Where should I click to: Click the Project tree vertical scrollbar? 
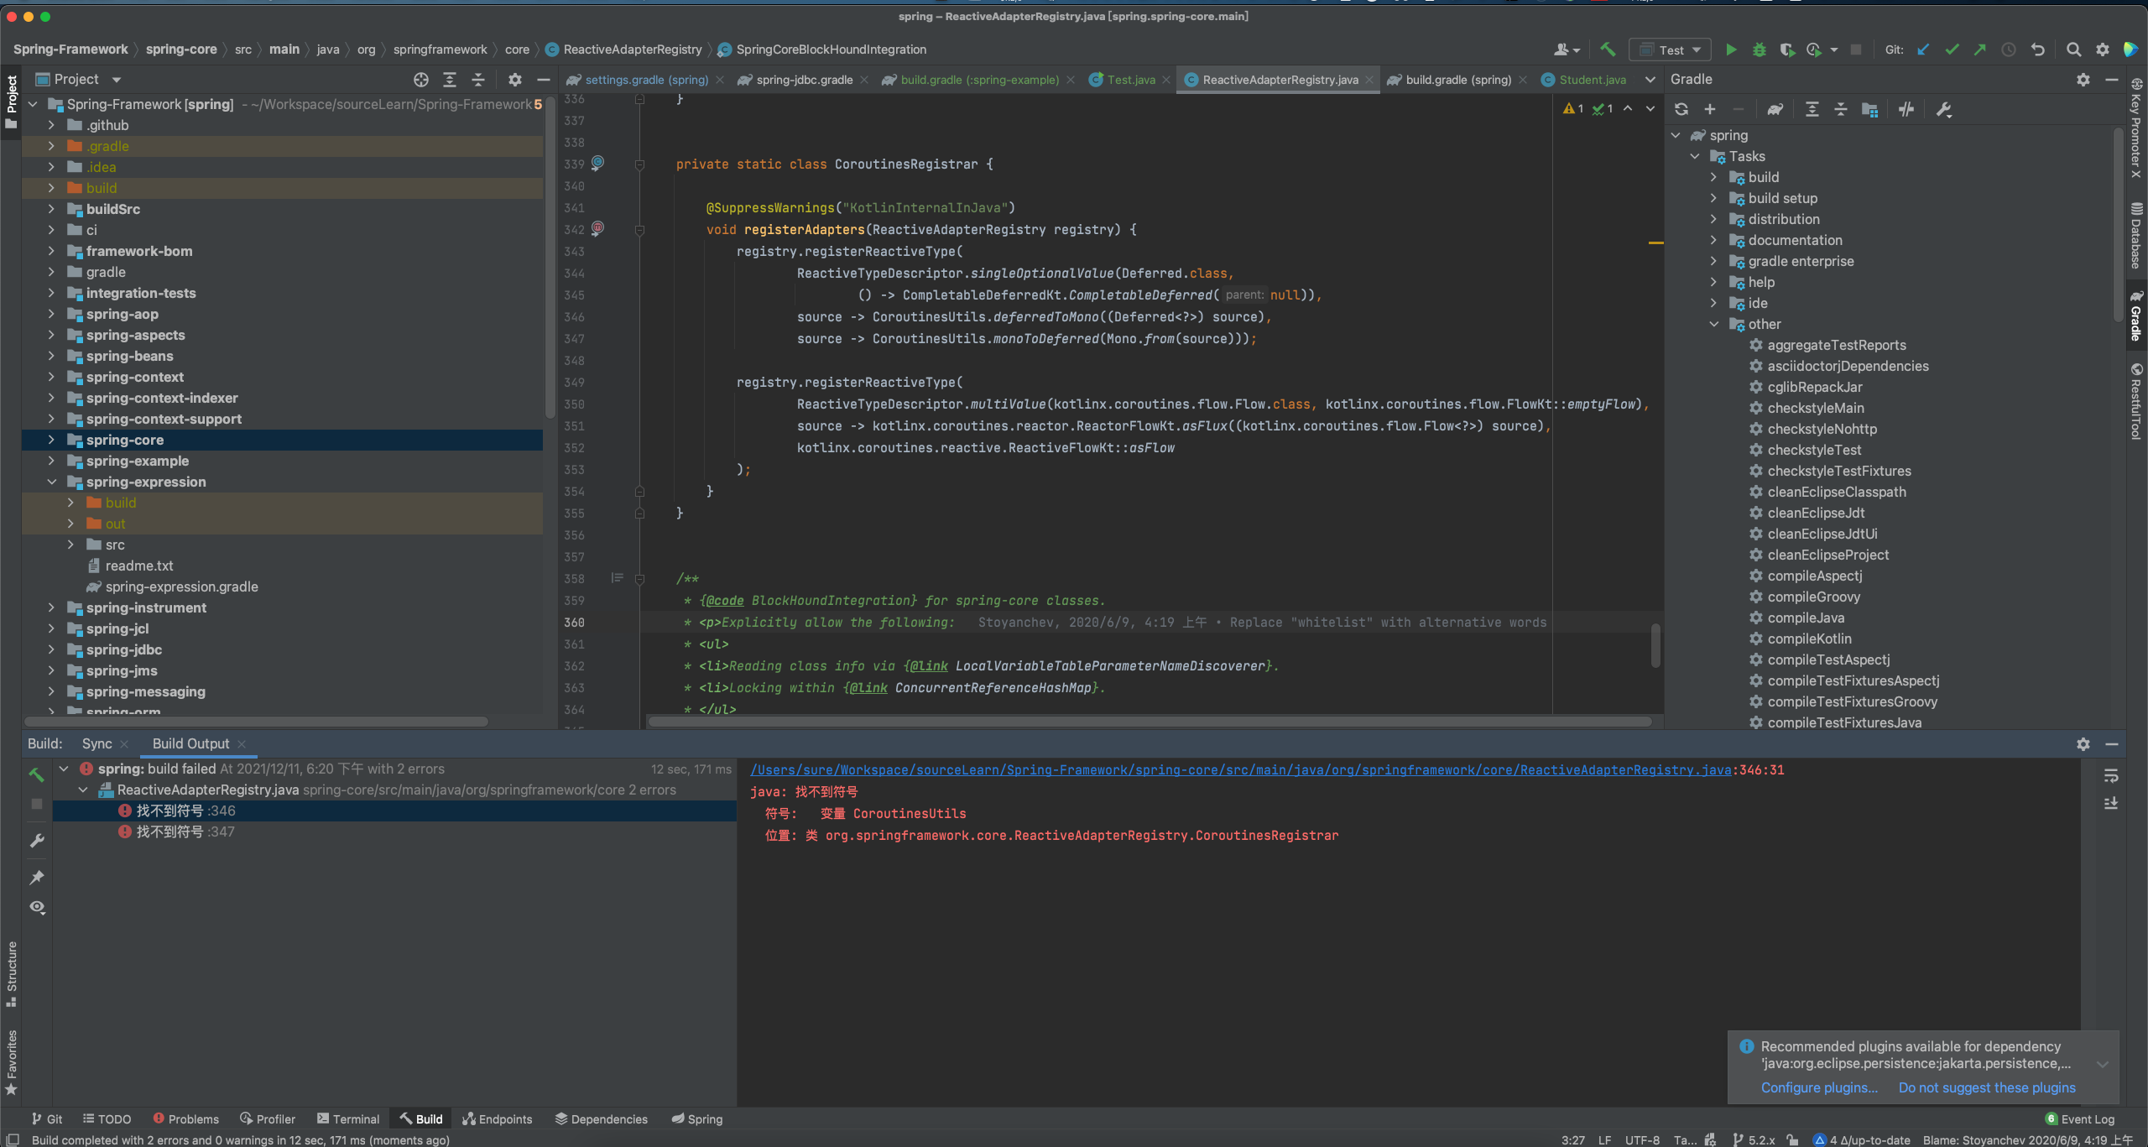pyautogui.click(x=550, y=258)
